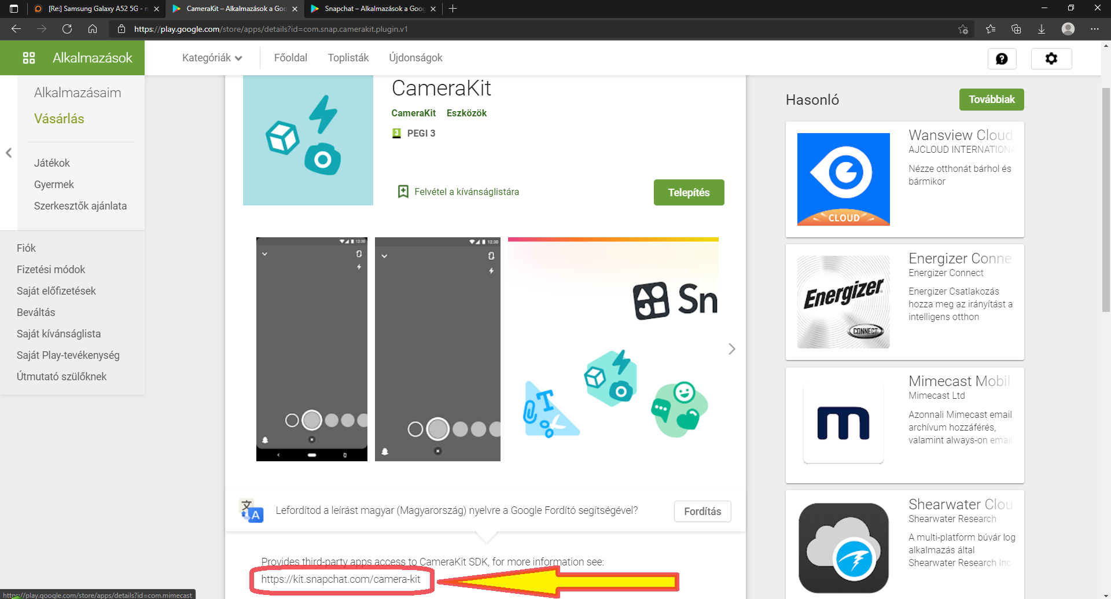
Task: Open Saját Play-tevékenység link
Action: [68, 355]
